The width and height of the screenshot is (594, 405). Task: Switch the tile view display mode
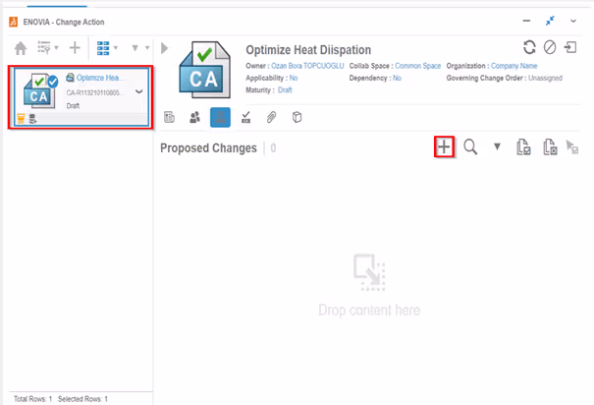click(103, 48)
